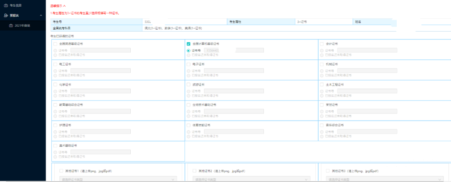Select 证书号 radio under 全国计算机等级证书

[188, 51]
